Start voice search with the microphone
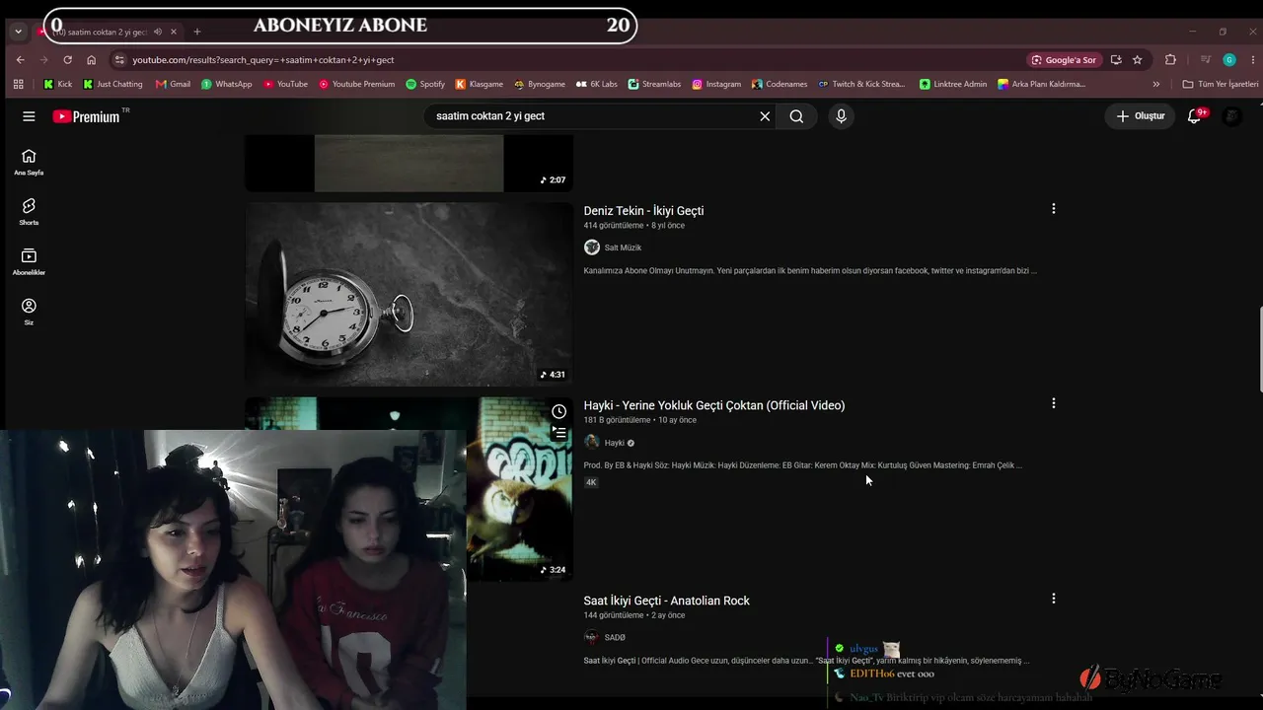Image resolution: width=1263 pixels, height=710 pixels. pyautogui.click(x=841, y=116)
